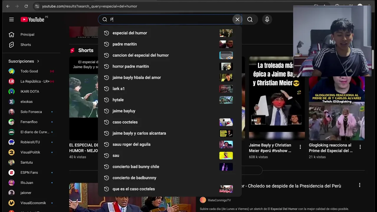Open Solo Fonseca channel
This screenshot has height=212, width=377.
[x=32, y=112]
